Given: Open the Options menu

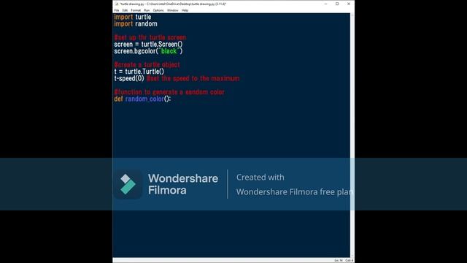Looking at the screenshot, I should (x=158, y=10).
